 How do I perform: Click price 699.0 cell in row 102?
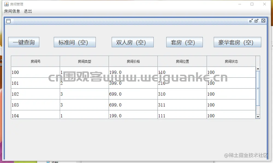pyautogui.click(x=133, y=94)
